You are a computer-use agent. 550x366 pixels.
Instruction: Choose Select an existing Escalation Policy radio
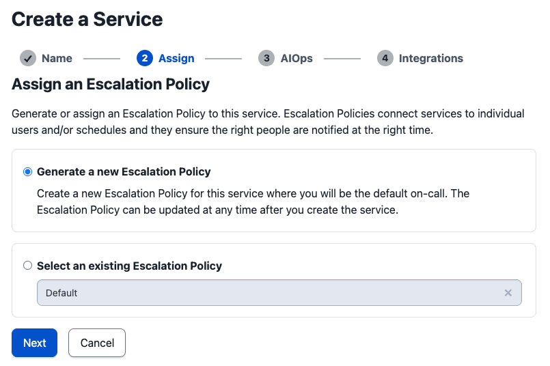tap(27, 266)
